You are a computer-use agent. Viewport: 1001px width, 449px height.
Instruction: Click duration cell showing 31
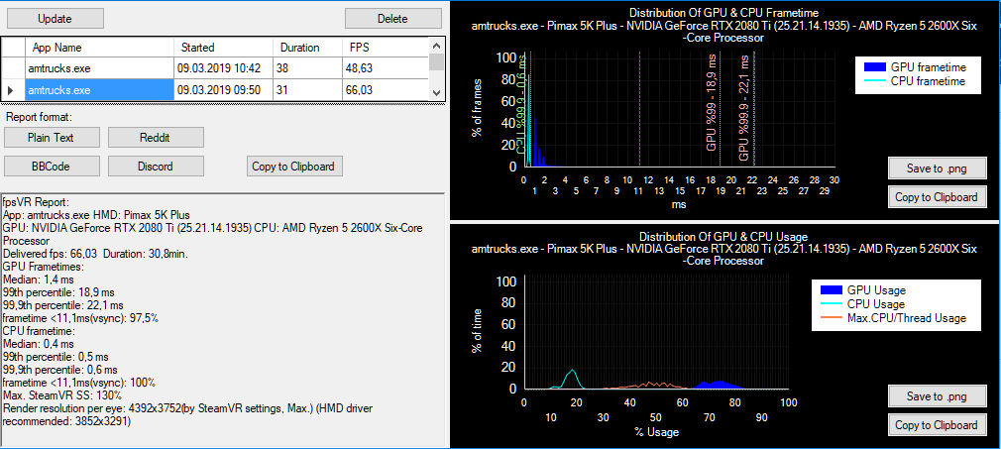pyautogui.click(x=307, y=90)
